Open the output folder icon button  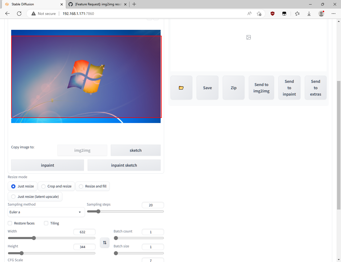pyautogui.click(x=181, y=87)
